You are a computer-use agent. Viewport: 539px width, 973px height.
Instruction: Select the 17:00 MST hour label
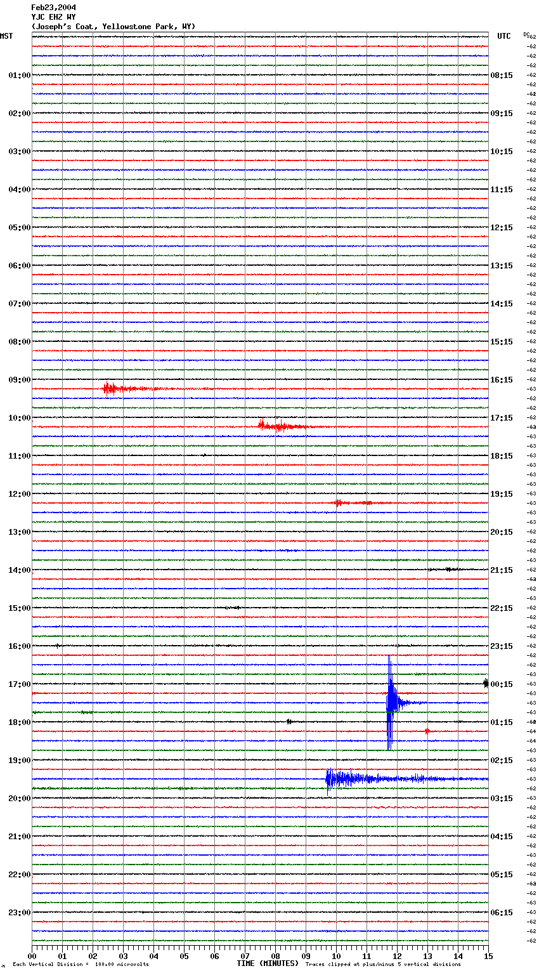coord(19,684)
